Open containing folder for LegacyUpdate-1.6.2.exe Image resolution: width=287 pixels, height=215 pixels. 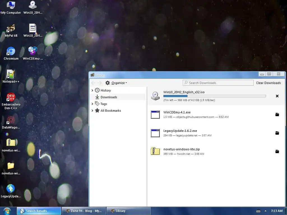point(277,133)
